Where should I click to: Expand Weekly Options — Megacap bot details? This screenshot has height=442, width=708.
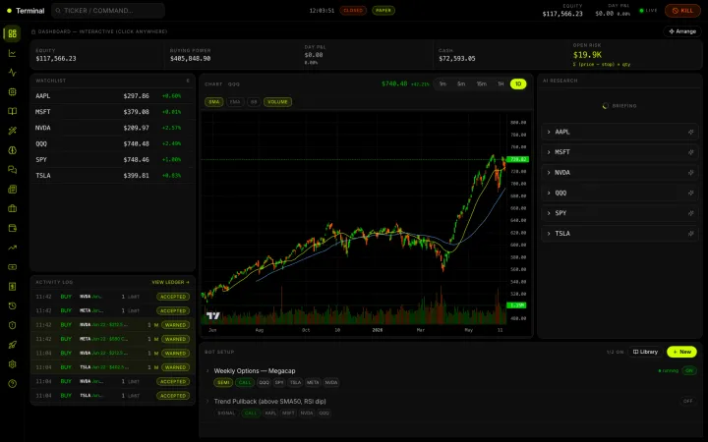255,370
